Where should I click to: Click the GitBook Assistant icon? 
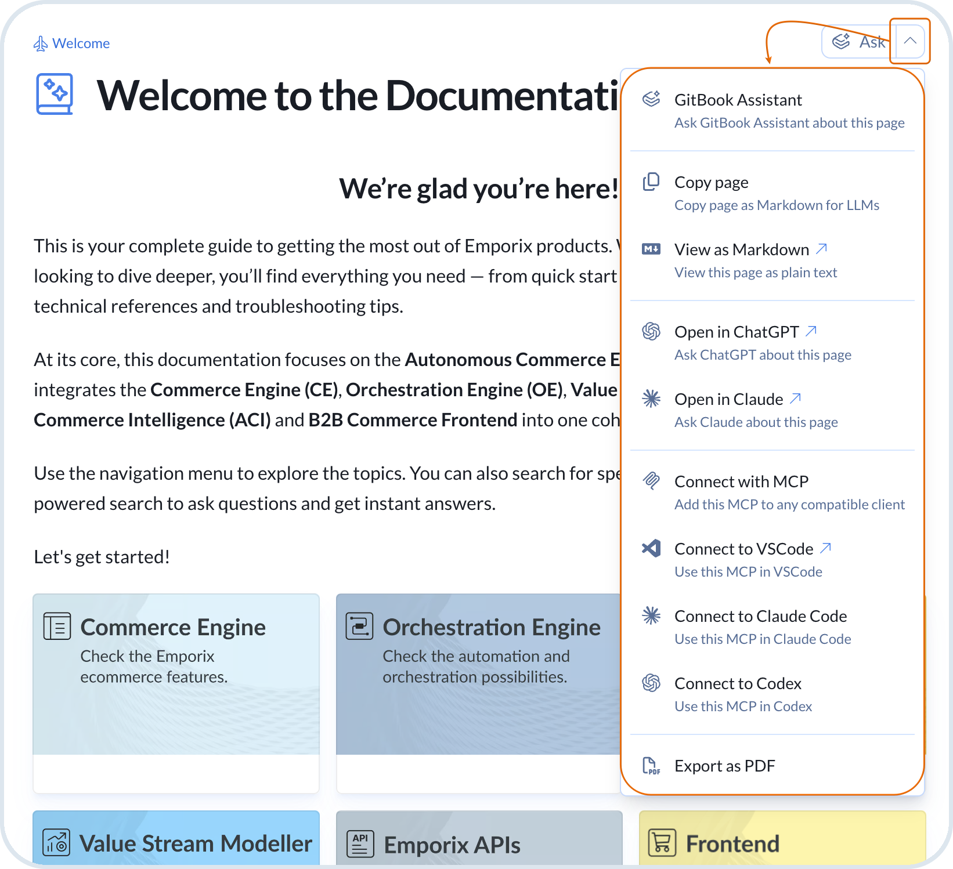point(651,99)
